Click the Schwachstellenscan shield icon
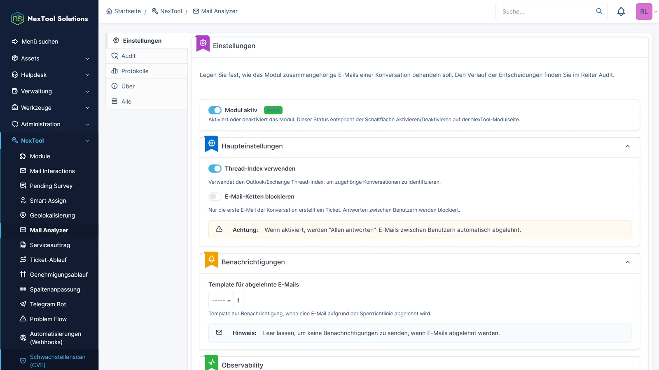Viewport: 659px width, 370px height. tap(23, 361)
